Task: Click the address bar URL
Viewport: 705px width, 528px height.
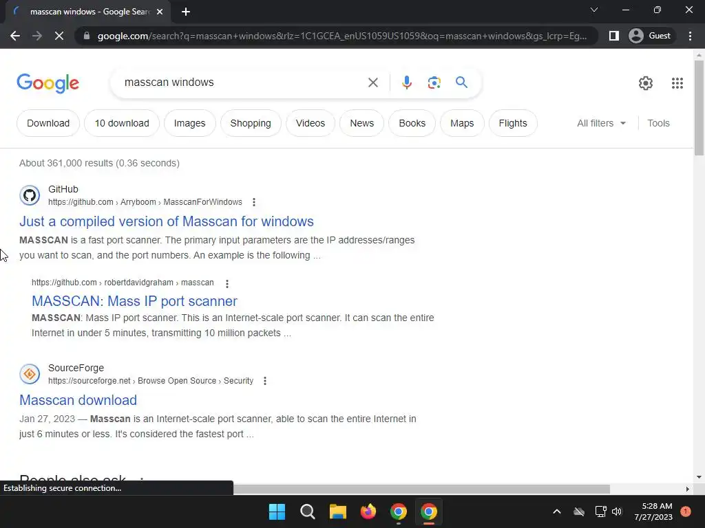Action: [341, 36]
